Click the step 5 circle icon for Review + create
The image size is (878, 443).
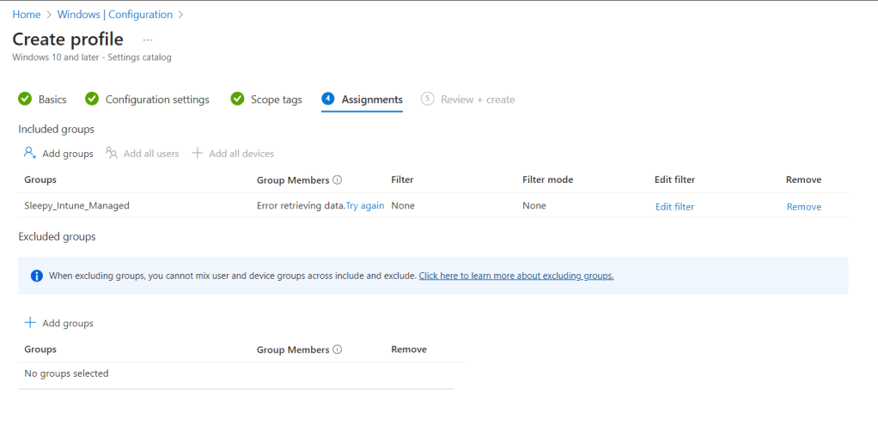[427, 99]
